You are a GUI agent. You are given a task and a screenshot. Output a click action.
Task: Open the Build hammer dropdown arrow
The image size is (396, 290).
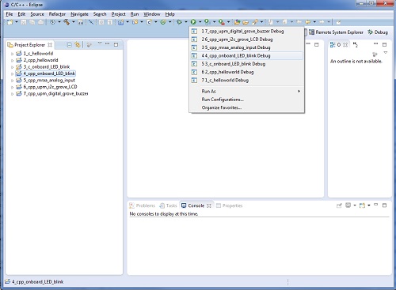pyautogui.click(x=74, y=22)
